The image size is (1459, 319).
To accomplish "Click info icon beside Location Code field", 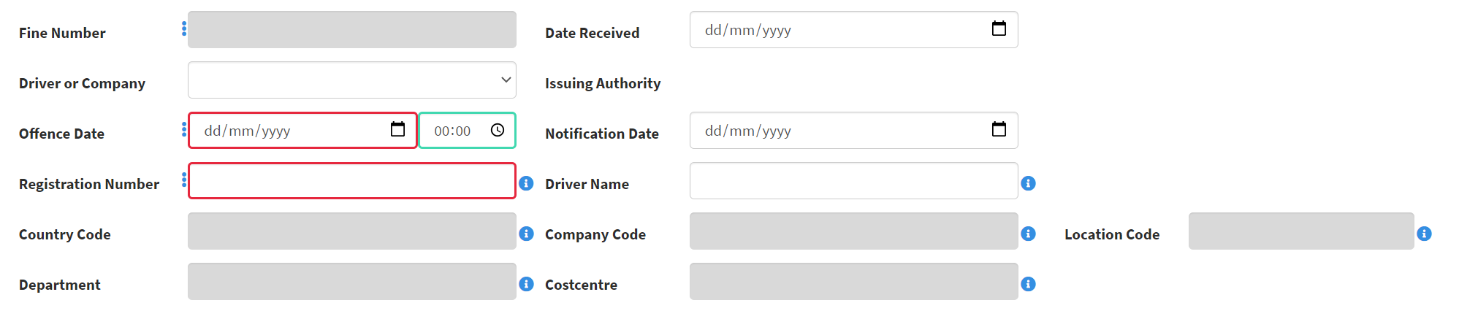I will tap(1424, 234).
